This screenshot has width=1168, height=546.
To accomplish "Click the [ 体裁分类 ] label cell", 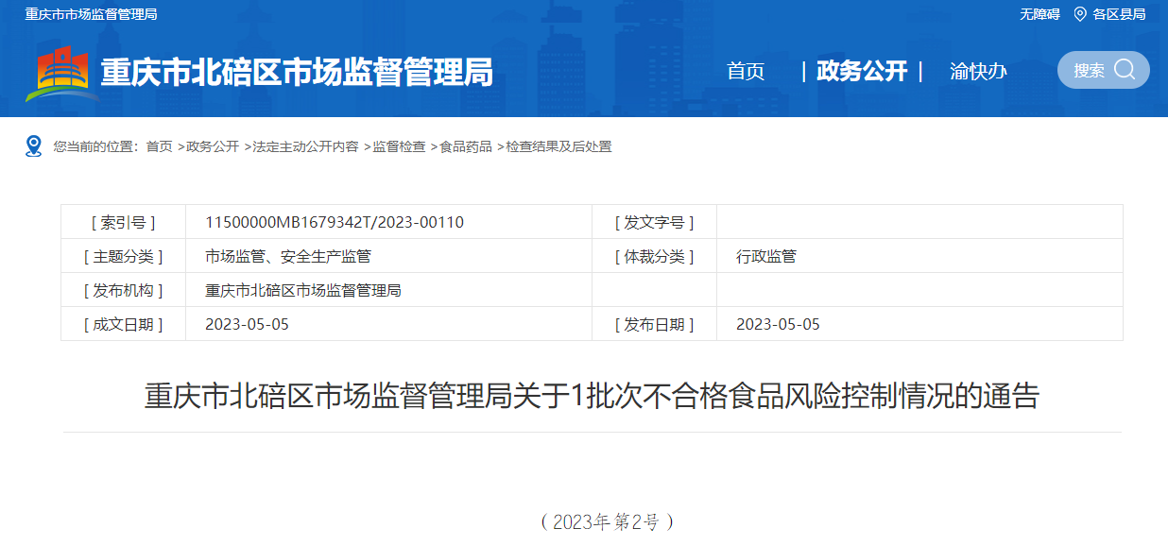I will coord(655,256).
